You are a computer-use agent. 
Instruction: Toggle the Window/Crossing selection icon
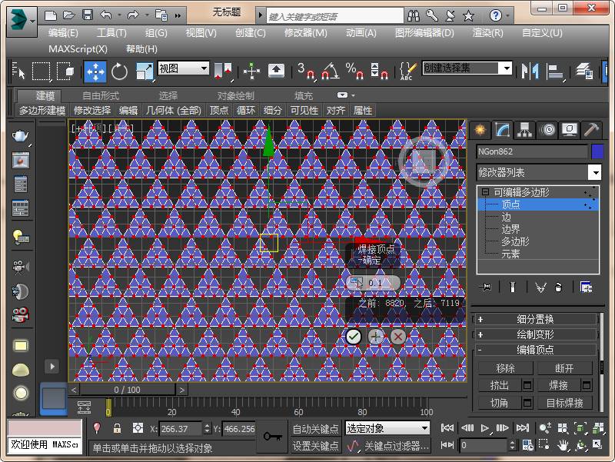(65, 71)
